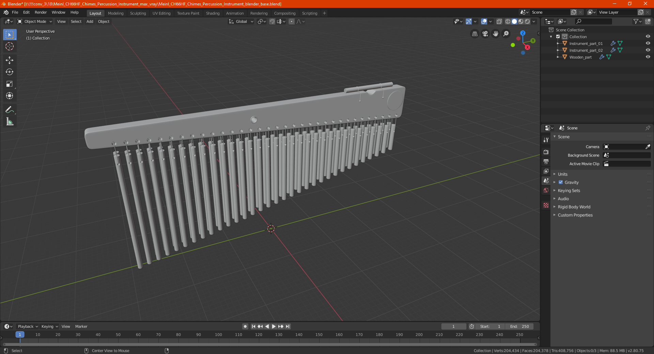Switch to Modeling workspace tab
Screen dimensions: 654x354
point(115,13)
